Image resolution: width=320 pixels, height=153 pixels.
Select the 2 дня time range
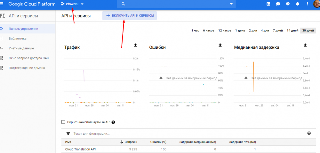pyautogui.click(x=253, y=31)
